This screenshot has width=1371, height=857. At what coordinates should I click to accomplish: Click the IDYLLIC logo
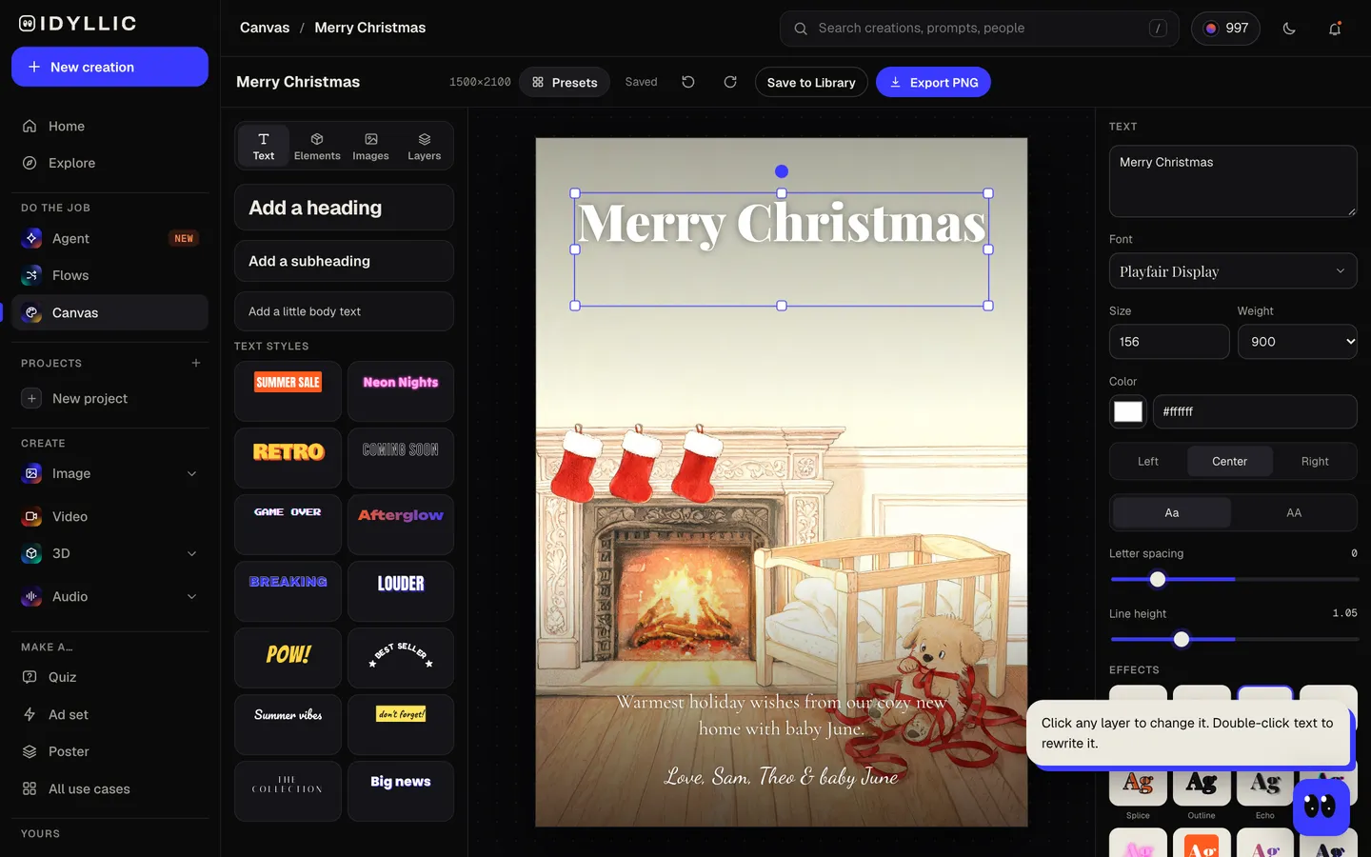click(x=78, y=24)
